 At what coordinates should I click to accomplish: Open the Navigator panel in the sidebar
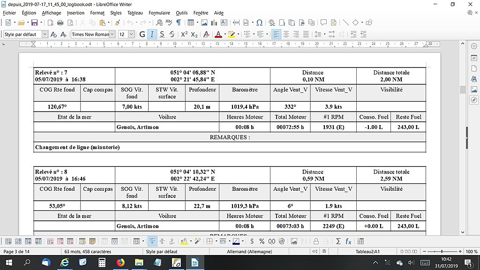coord(474,100)
